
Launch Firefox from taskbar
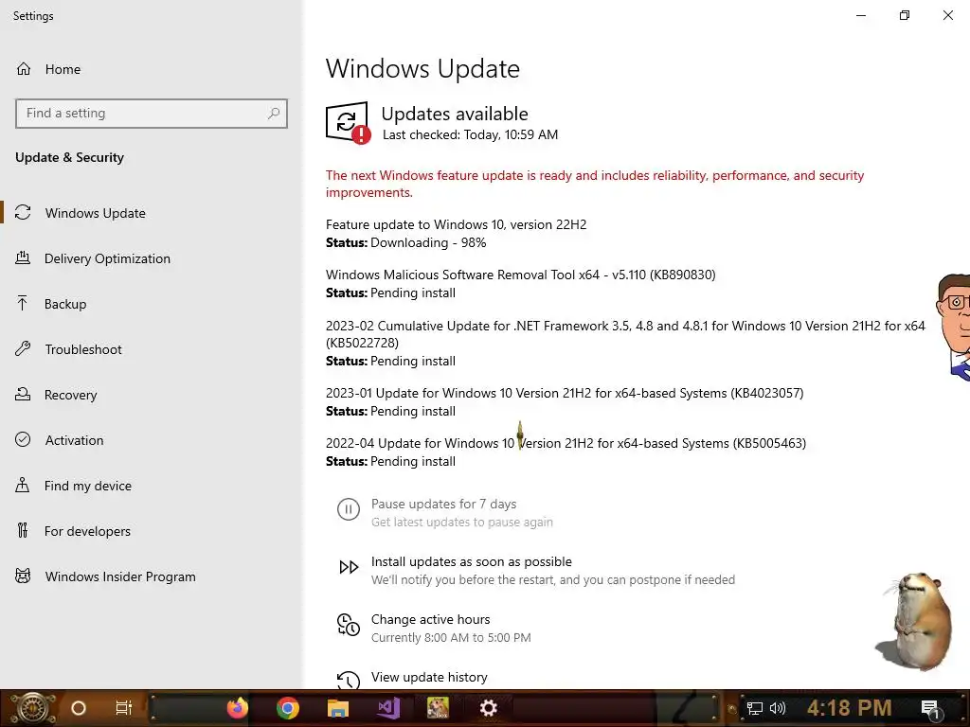(x=238, y=708)
